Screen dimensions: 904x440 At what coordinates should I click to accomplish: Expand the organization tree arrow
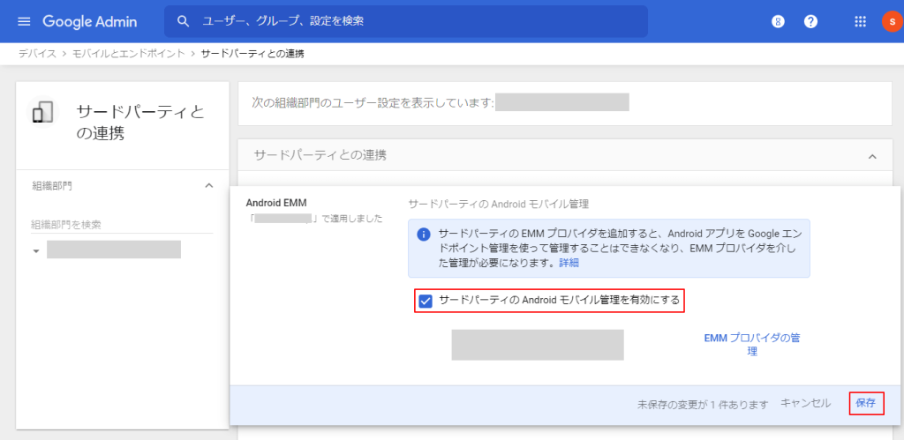(36, 251)
